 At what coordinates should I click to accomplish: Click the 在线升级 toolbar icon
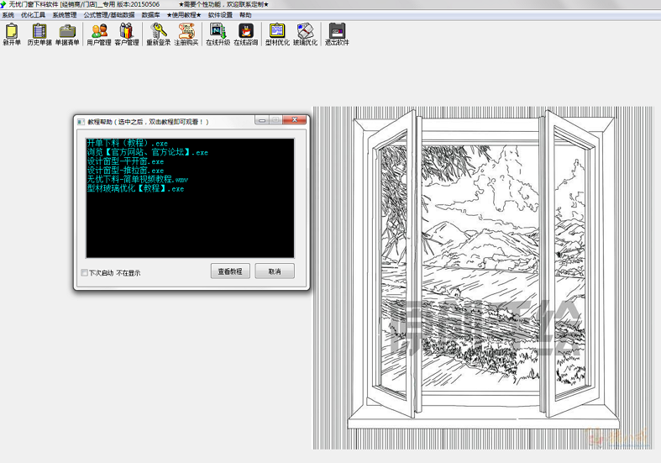click(218, 34)
